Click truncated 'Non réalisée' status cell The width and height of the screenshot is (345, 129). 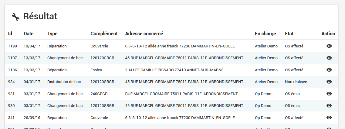(299, 82)
